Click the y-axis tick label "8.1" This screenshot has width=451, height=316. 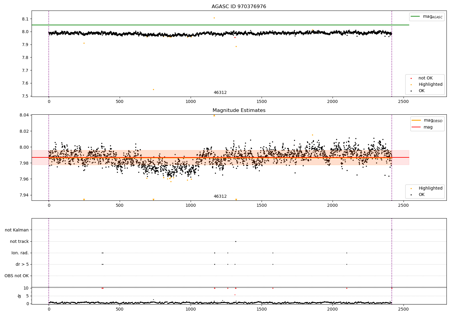point(25,19)
